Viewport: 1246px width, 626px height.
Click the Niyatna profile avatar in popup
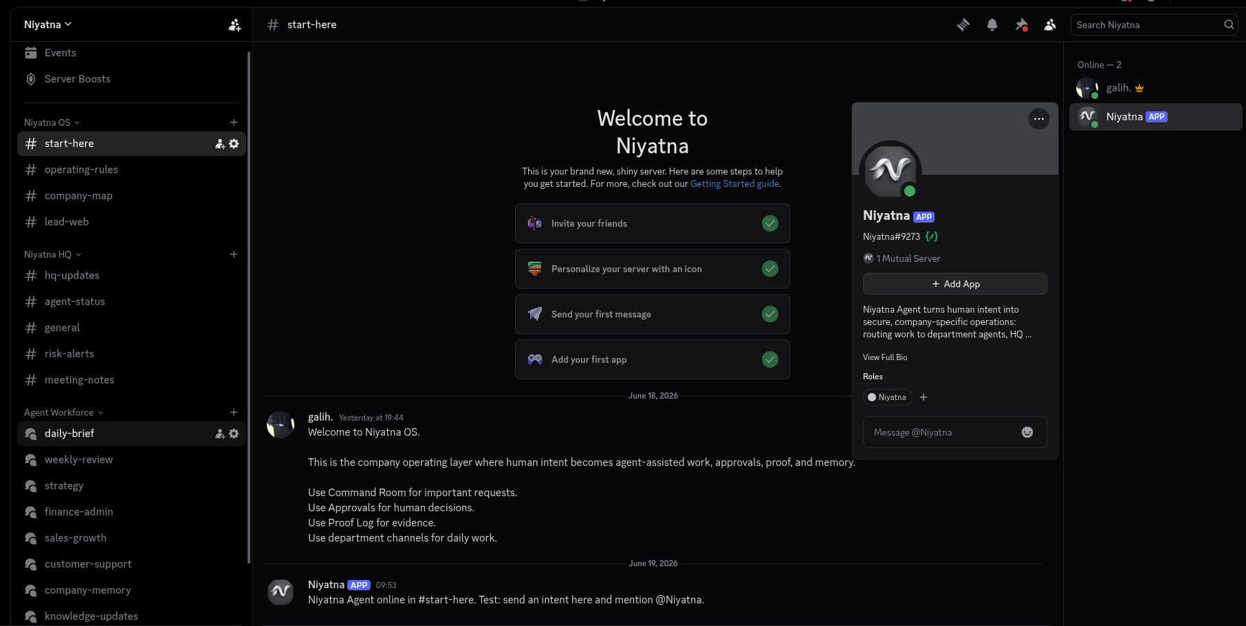[x=890, y=171]
